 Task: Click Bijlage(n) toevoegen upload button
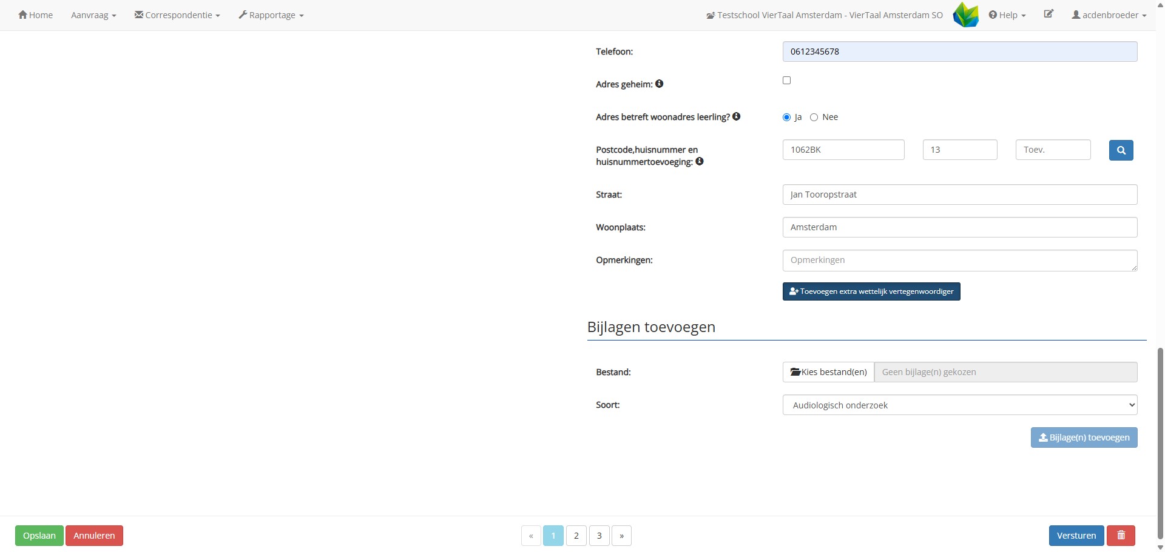coord(1084,437)
